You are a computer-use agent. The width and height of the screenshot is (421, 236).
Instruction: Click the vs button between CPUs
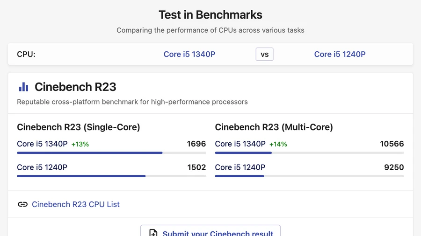tap(264, 54)
